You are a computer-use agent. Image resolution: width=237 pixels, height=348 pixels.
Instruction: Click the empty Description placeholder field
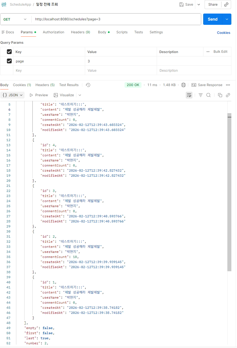(x=194, y=71)
